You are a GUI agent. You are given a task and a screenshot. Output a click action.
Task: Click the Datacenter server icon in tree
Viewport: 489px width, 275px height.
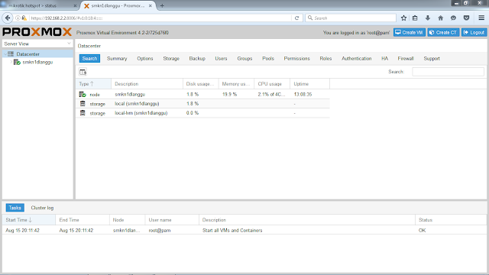click(x=11, y=54)
